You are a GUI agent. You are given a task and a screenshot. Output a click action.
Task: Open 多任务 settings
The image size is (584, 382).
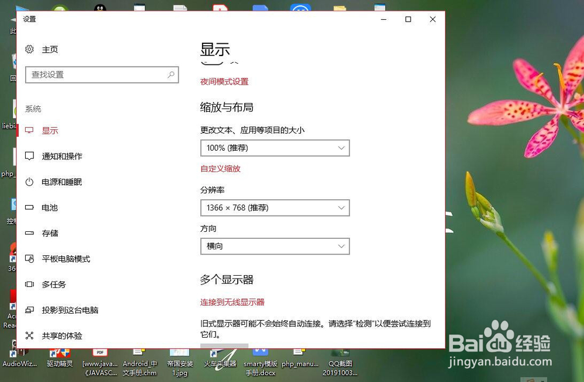coord(53,284)
